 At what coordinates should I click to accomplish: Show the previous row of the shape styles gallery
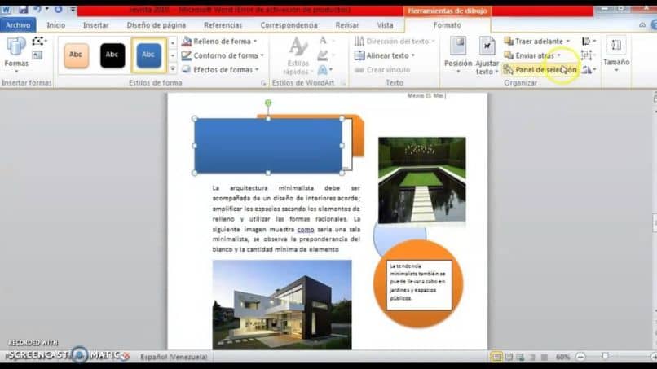pyautogui.click(x=173, y=42)
